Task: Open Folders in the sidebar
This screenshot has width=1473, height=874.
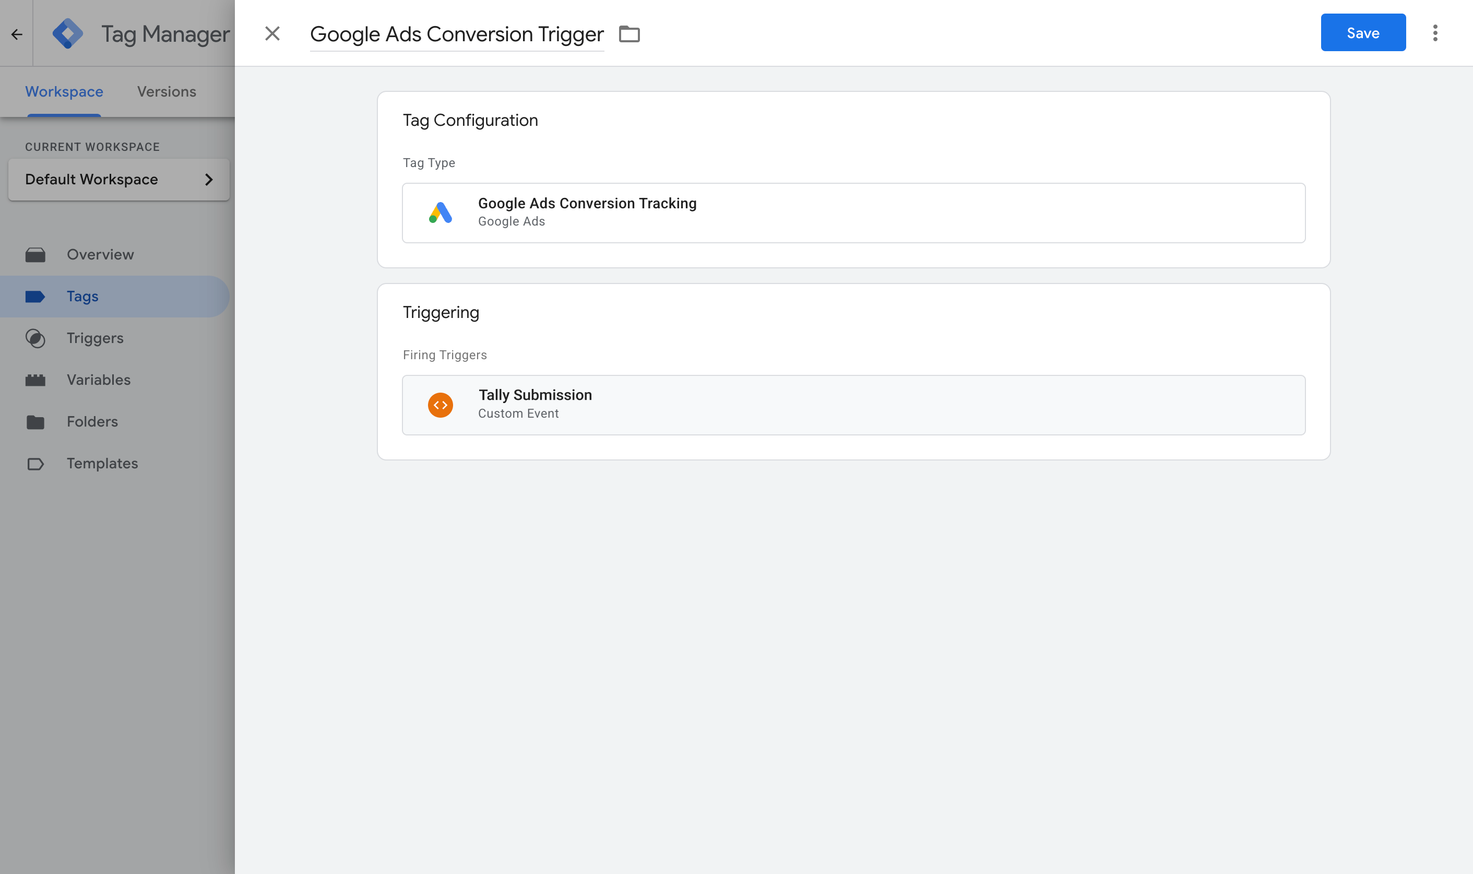Action: coord(115,422)
